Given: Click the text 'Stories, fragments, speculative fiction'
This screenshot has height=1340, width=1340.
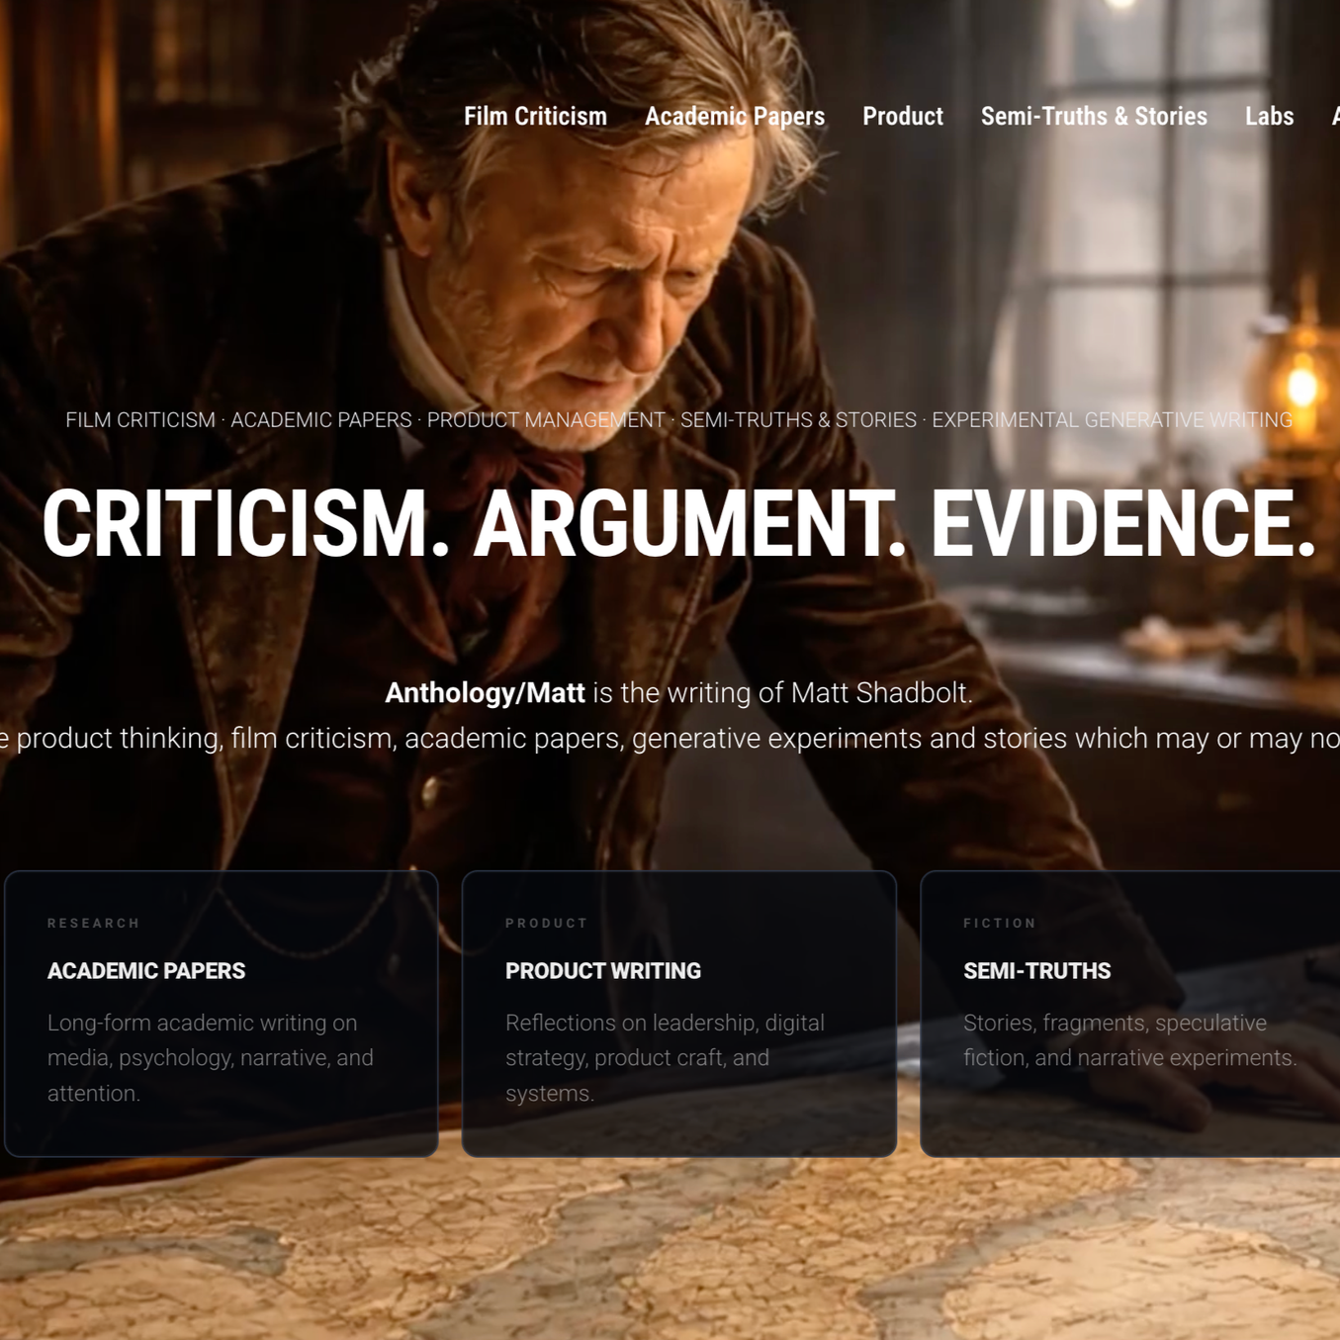Looking at the screenshot, I should pos(1130,1040).
